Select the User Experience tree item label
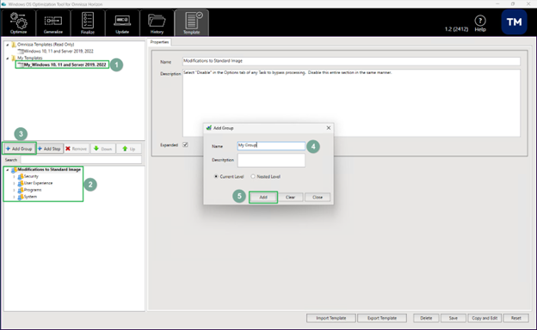 click(39, 183)
